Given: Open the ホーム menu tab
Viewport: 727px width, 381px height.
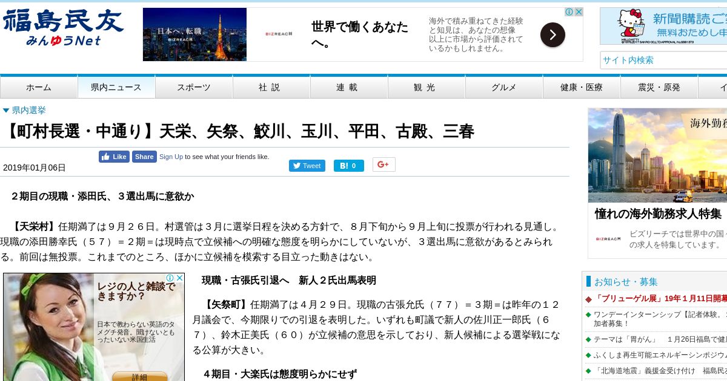Looking at the screenshot, I should pyautogui.click(x=39, y=87).
